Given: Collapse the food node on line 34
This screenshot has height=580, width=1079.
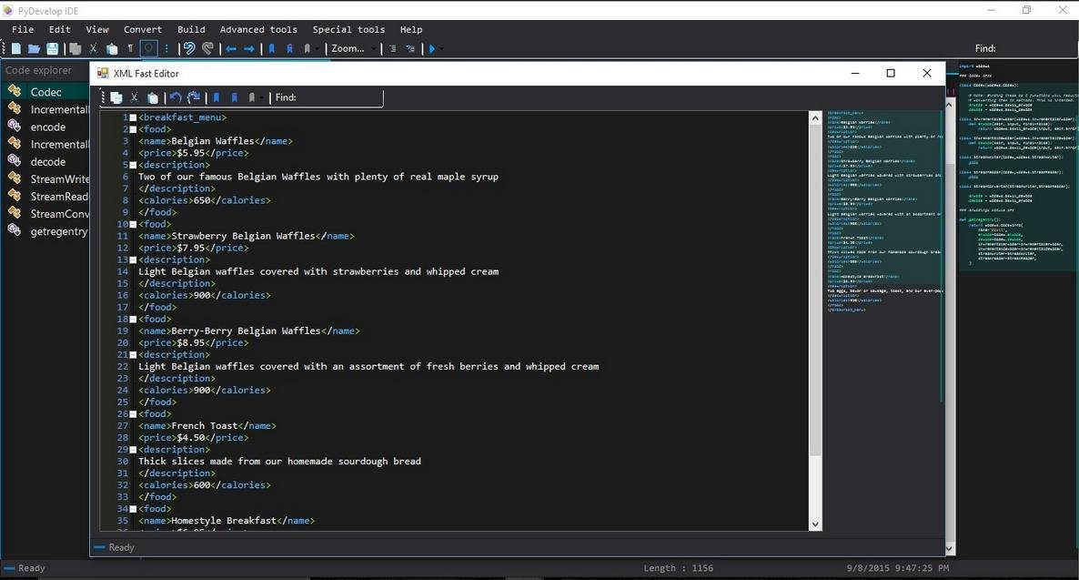Looking at the screenshot, I should [x=134, y=509].
